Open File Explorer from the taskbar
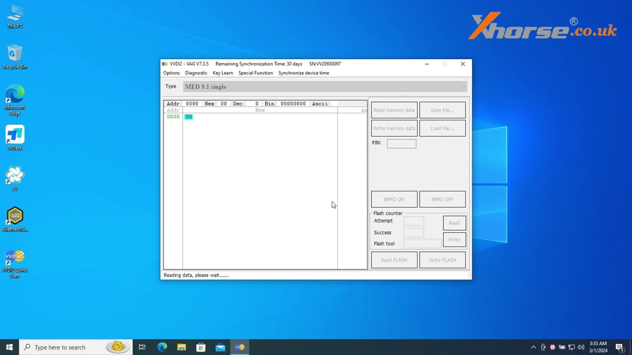 click(181, 347)
